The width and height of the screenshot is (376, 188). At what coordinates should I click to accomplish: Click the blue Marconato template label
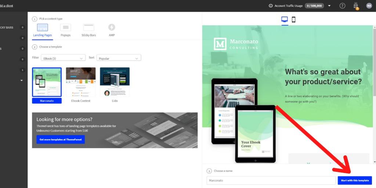click(x=47, y=101)
